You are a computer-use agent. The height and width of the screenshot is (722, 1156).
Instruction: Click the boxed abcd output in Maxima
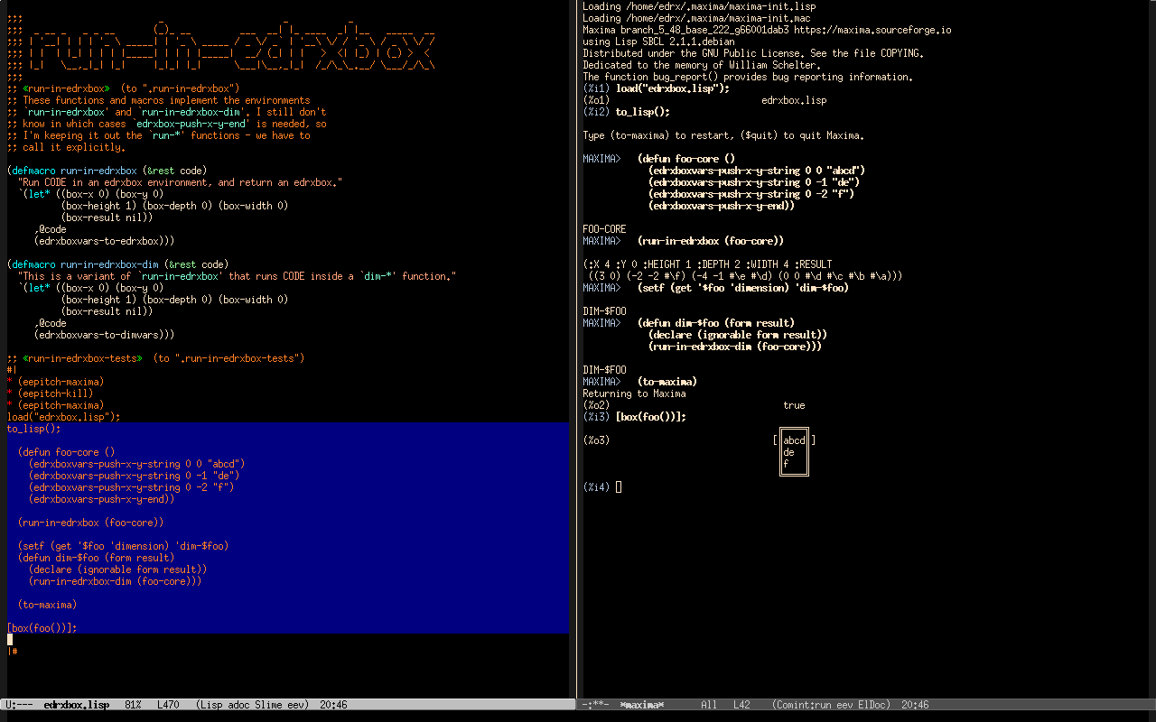[794, 441]
